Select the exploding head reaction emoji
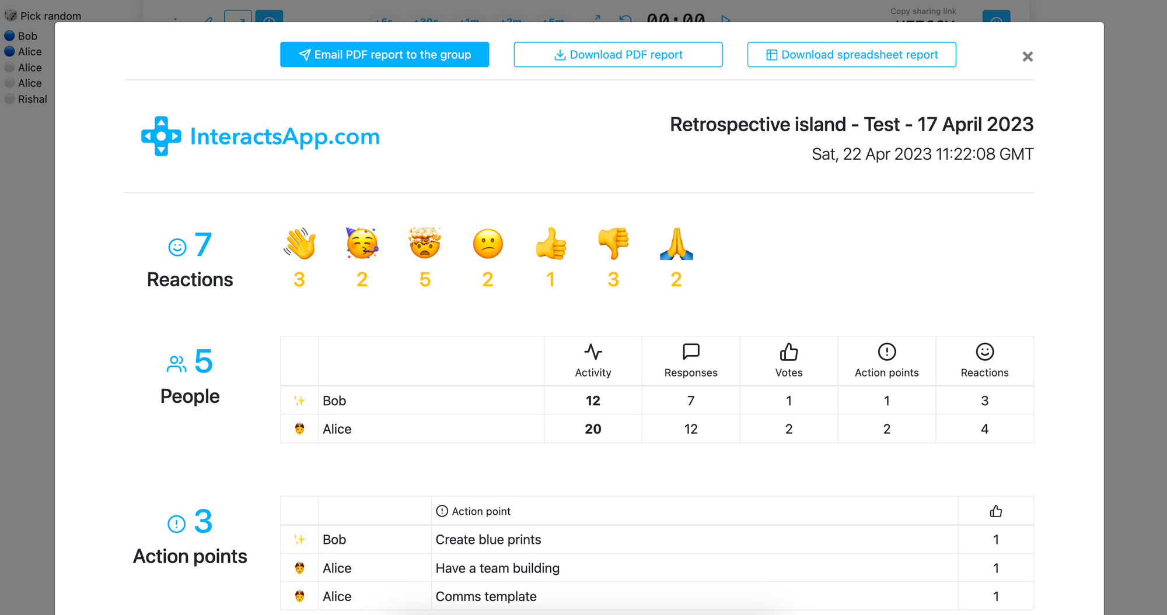 [425, 244]
